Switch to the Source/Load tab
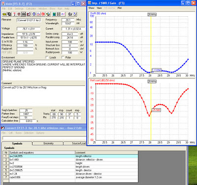 click(75, 144)
